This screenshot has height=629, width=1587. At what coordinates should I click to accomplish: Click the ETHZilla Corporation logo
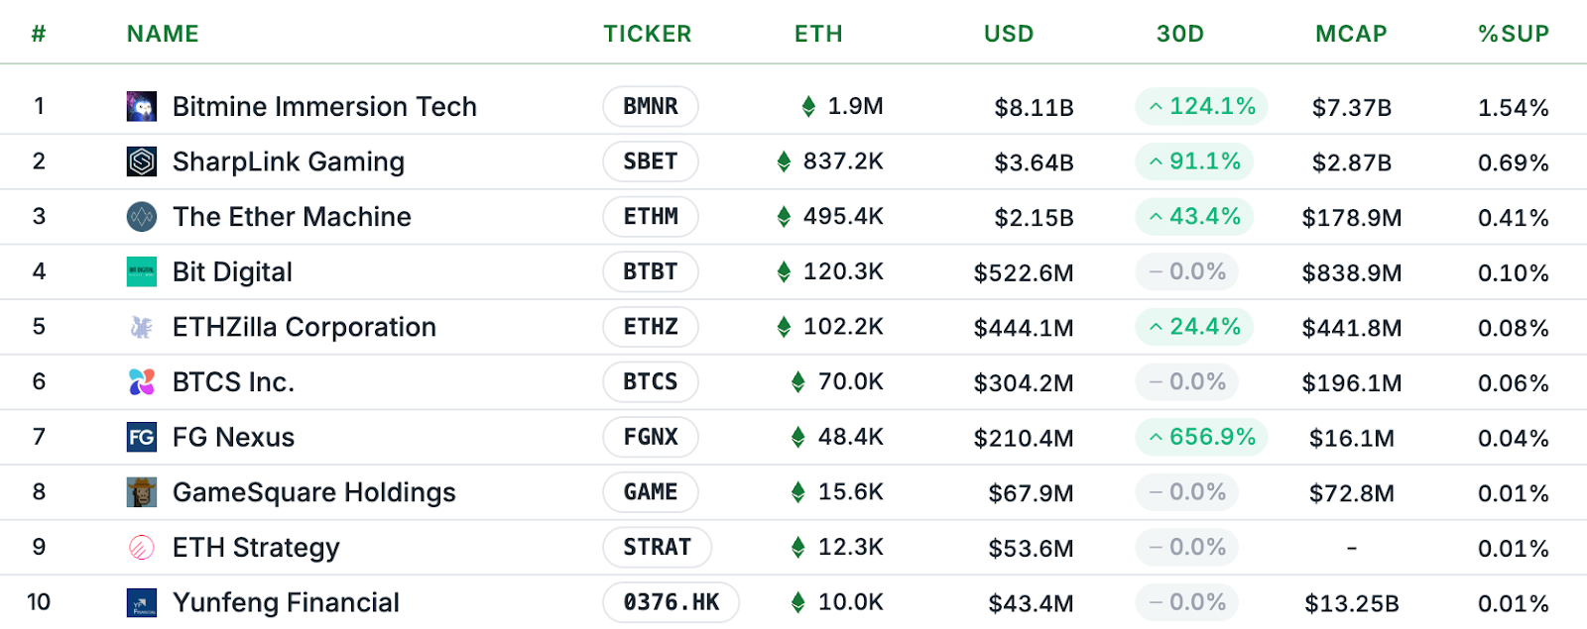click(142, 327)
